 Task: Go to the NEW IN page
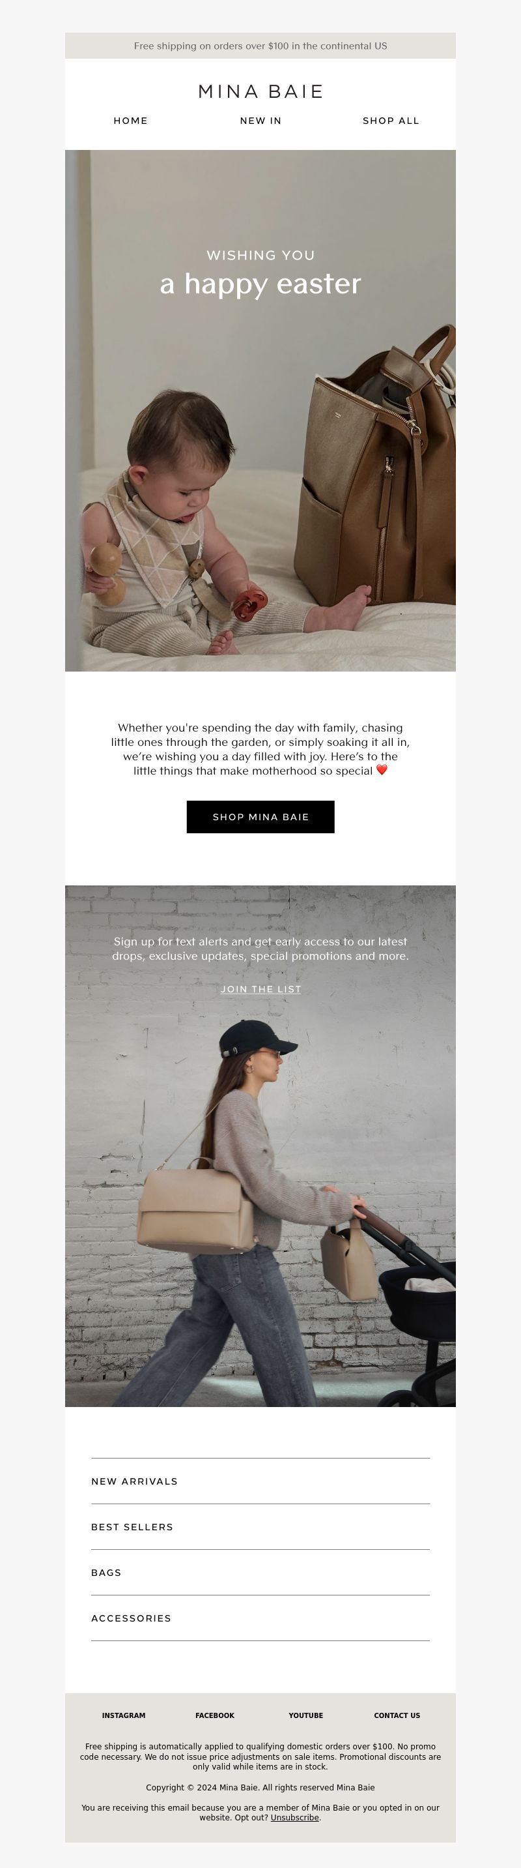pyautogui.click(x=260, y=121)
